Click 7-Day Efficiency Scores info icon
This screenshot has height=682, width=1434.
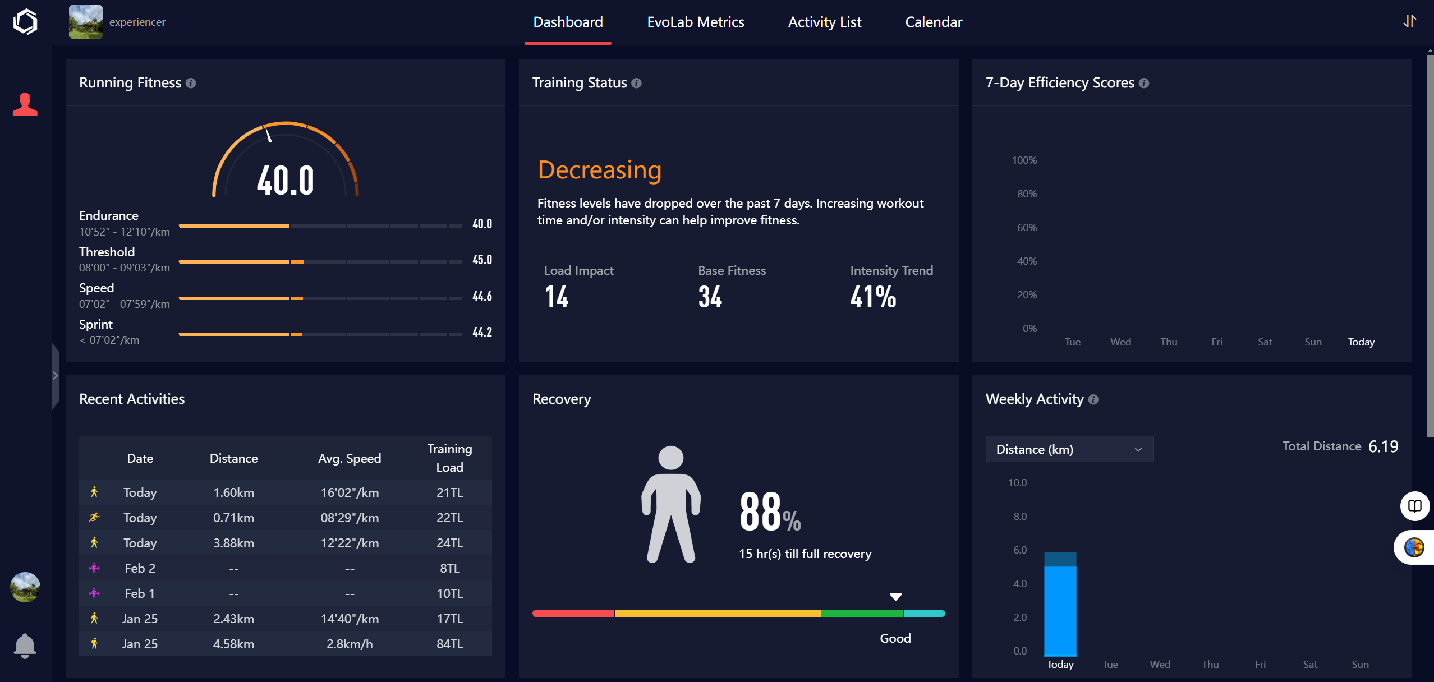1144,83
